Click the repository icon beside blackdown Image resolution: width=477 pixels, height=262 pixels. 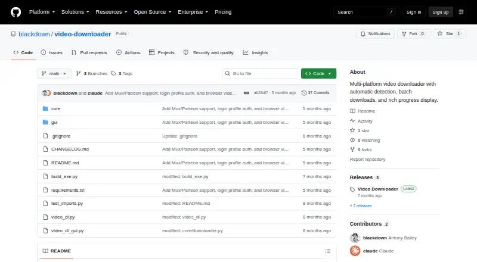13,34
